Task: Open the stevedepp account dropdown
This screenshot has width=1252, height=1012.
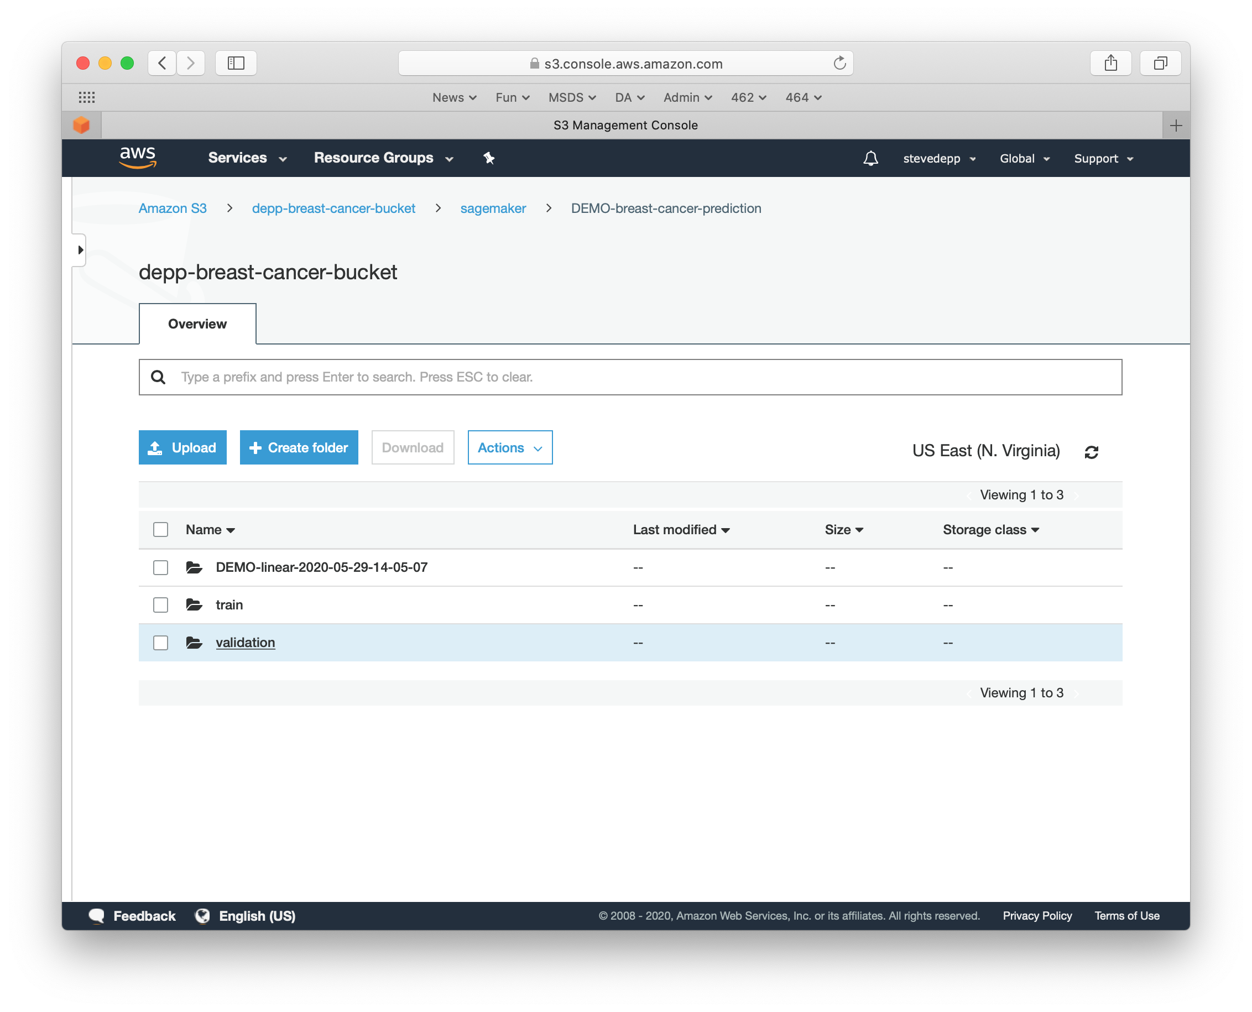Action: click(x=939, y=159)
